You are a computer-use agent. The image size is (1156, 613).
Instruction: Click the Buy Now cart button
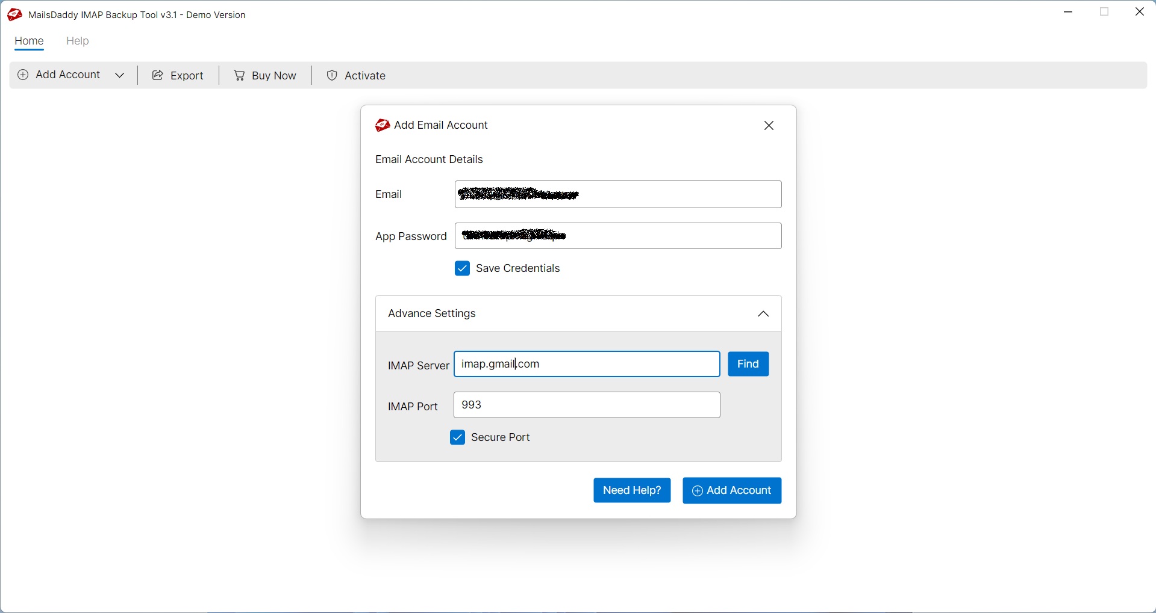tap(265, 75)
